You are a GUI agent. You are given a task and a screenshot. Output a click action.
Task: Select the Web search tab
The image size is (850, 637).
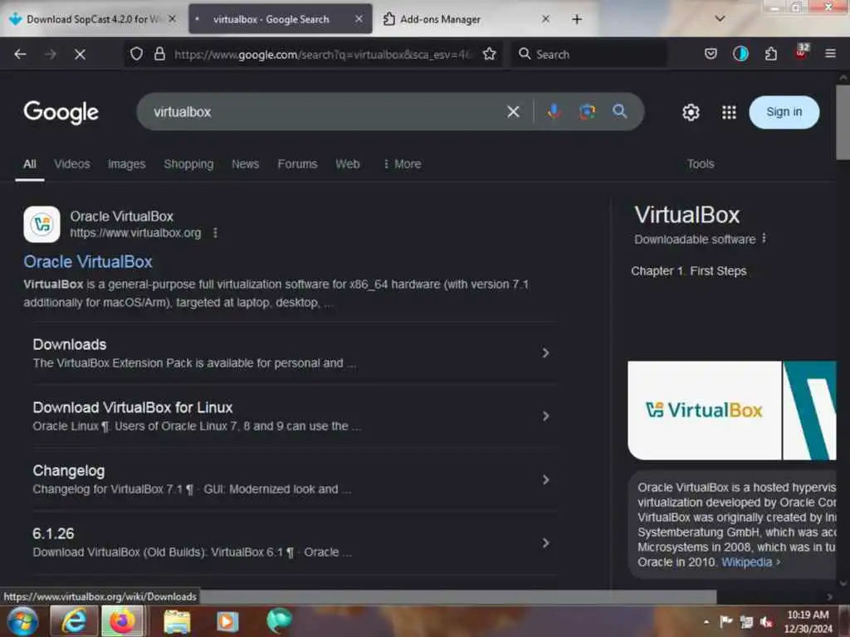[x=348, y=164]
